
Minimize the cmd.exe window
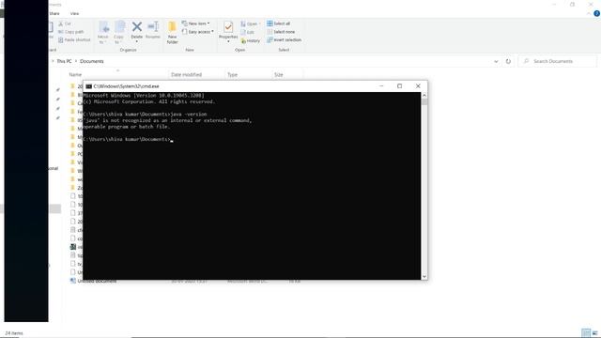pyautogui.click(x=381, y=86)
